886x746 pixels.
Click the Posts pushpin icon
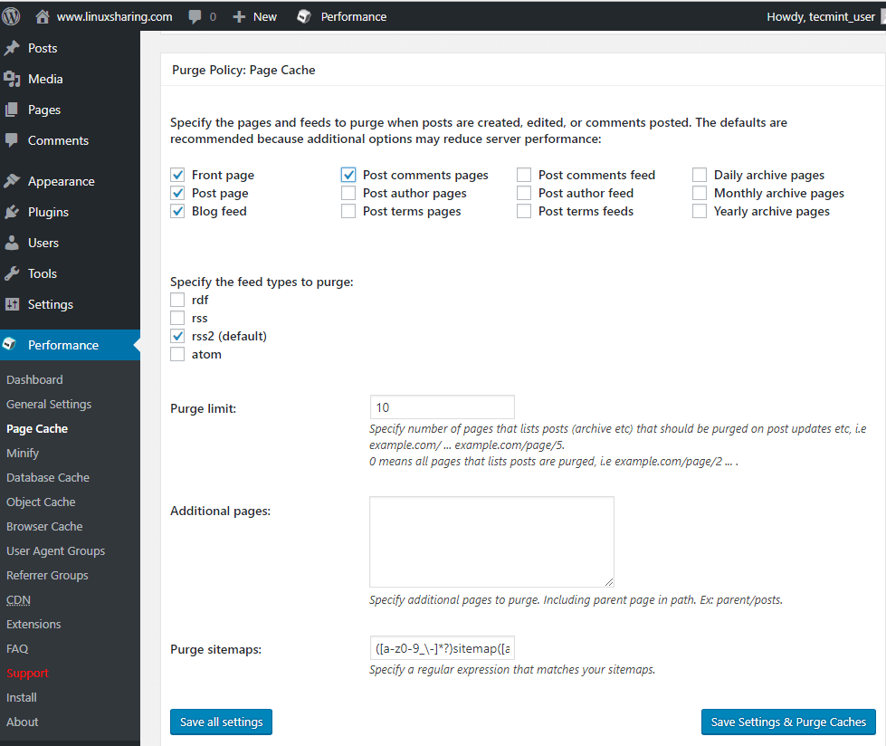(x=12, y=48)
